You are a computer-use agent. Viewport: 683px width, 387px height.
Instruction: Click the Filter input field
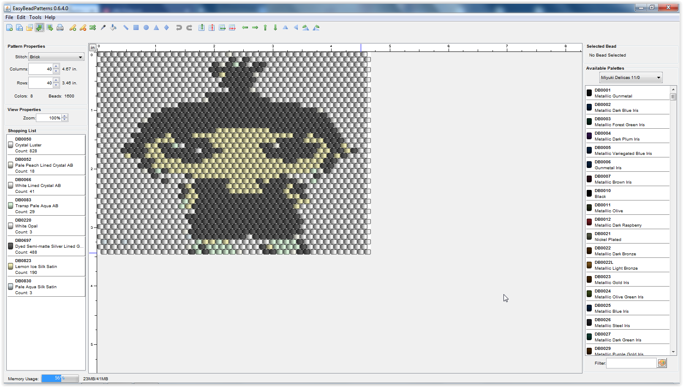(631, 363)
